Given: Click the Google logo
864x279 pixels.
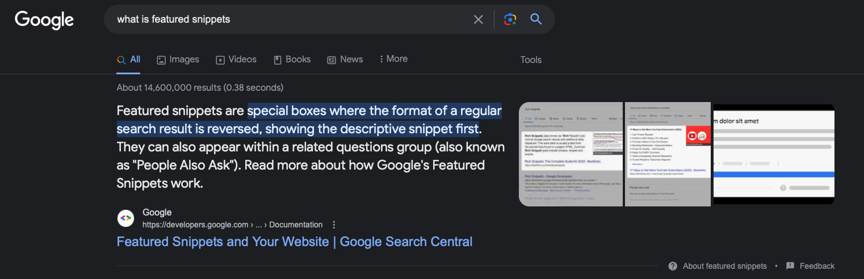Looking at the screenshot, I should click(x=44, y=20).
